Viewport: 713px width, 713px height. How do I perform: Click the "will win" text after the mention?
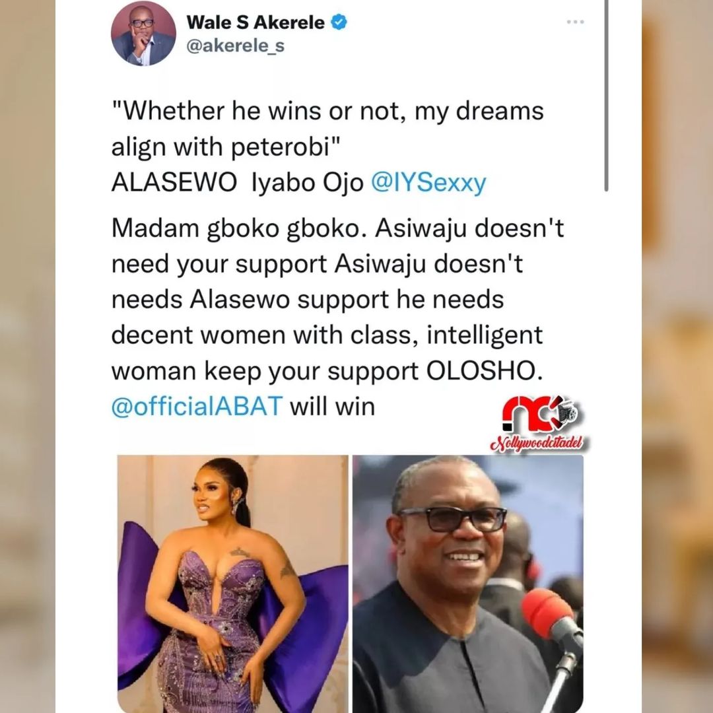(x=332, y=406)
